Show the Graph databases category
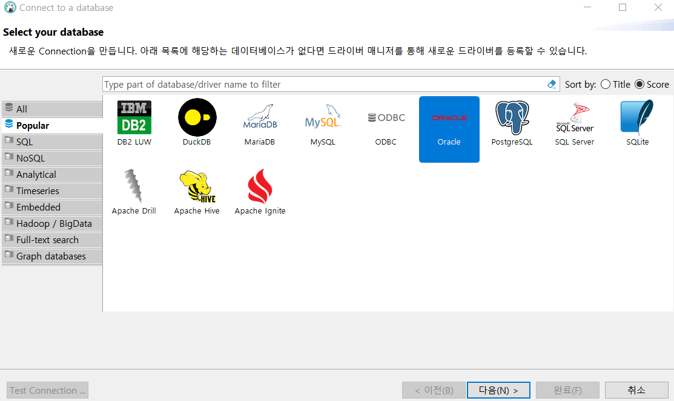This screenshot has width=674, height=401. point(52,256)
